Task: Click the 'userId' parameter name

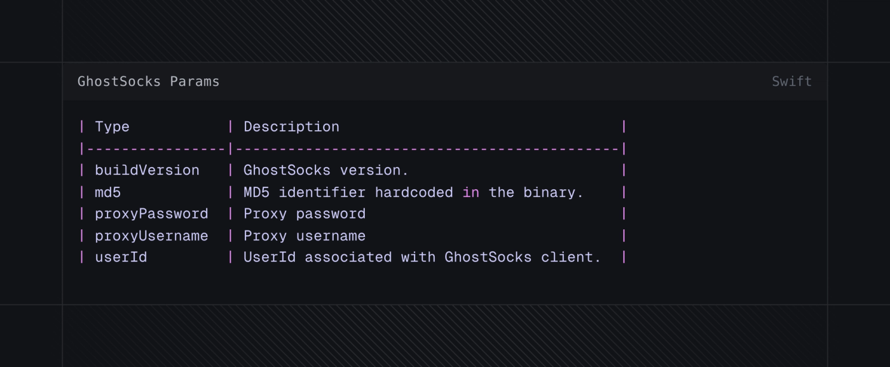Action: [x=121, y=257]
